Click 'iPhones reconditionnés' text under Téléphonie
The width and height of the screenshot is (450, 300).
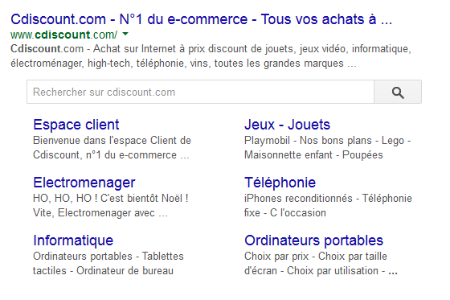pyautogui.click(x=298, y=199)
